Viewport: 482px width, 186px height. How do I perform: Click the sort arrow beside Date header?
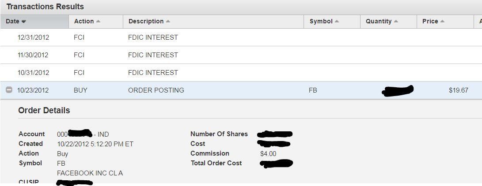pyautogui.click(x=24, y=22)
